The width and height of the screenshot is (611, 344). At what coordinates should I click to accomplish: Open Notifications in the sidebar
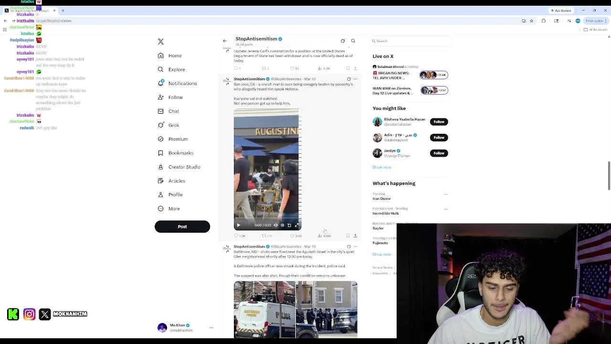pos(177,83)
